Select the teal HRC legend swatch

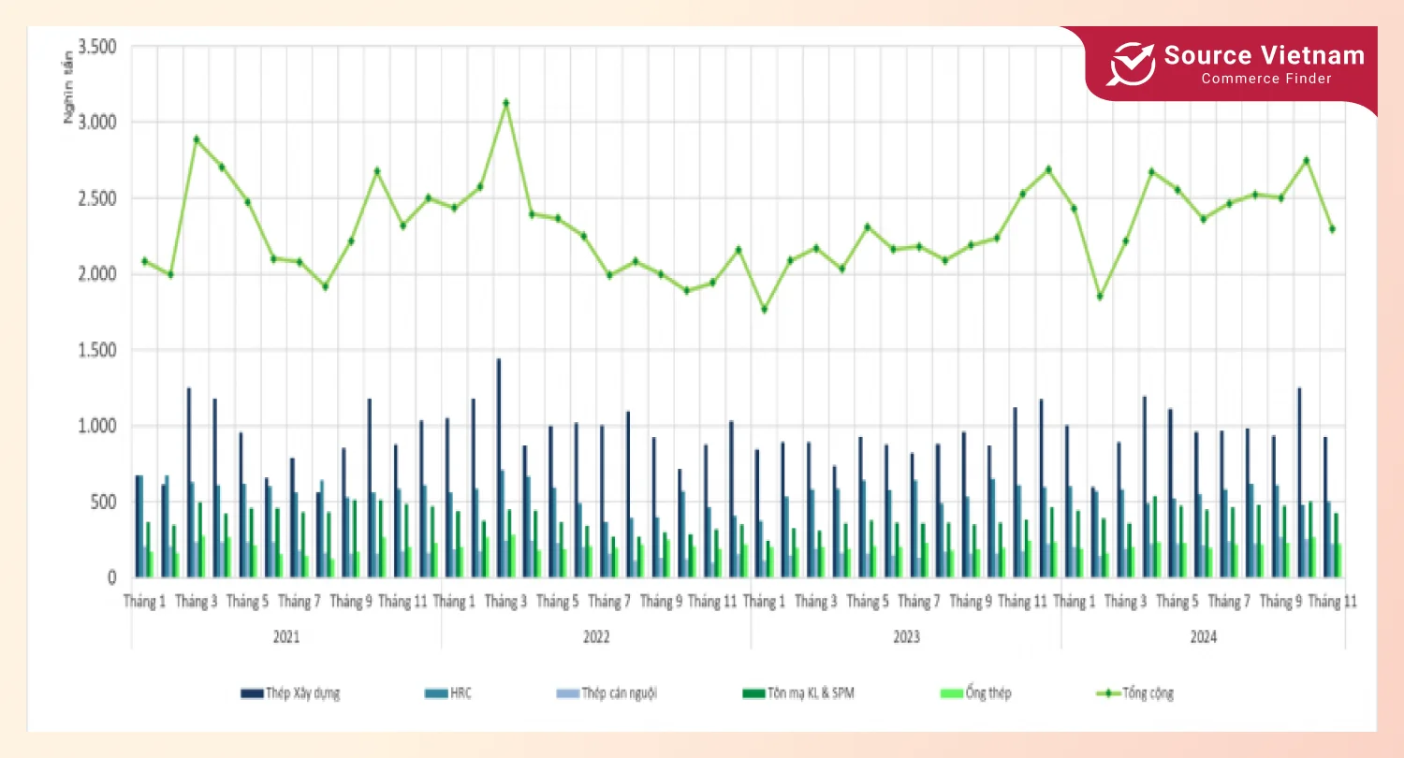click(435, 693)
